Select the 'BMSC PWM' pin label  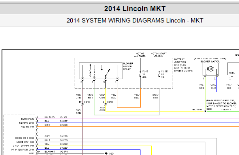tap(28, 119)
